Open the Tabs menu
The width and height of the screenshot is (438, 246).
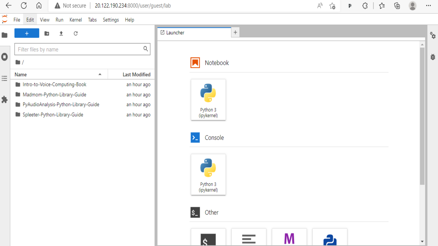pos(92,20)
